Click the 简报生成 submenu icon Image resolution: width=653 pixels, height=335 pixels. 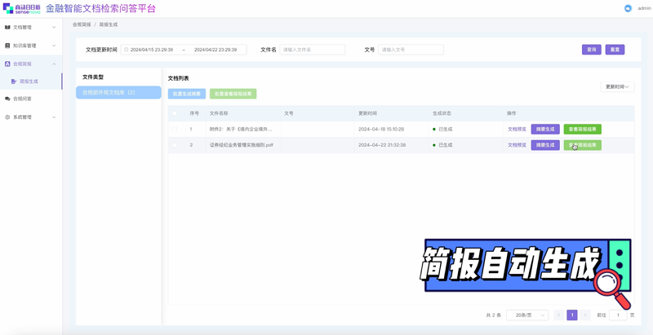click(x=14, y=82)
